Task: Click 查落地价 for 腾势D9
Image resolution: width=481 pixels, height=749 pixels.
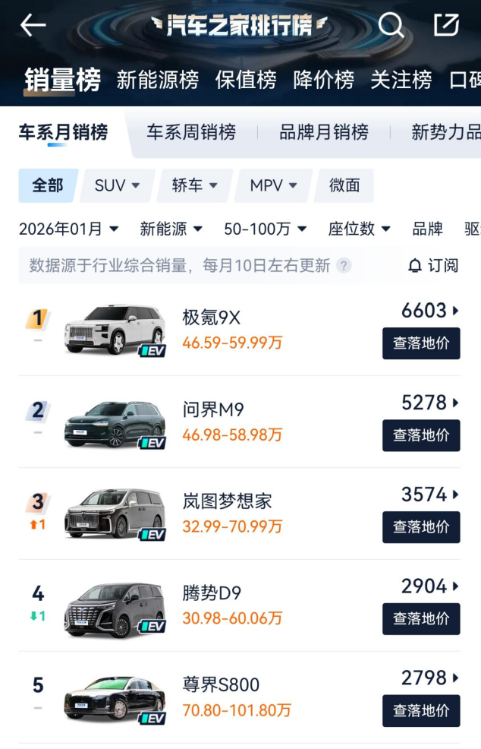Action: [421, 619]
